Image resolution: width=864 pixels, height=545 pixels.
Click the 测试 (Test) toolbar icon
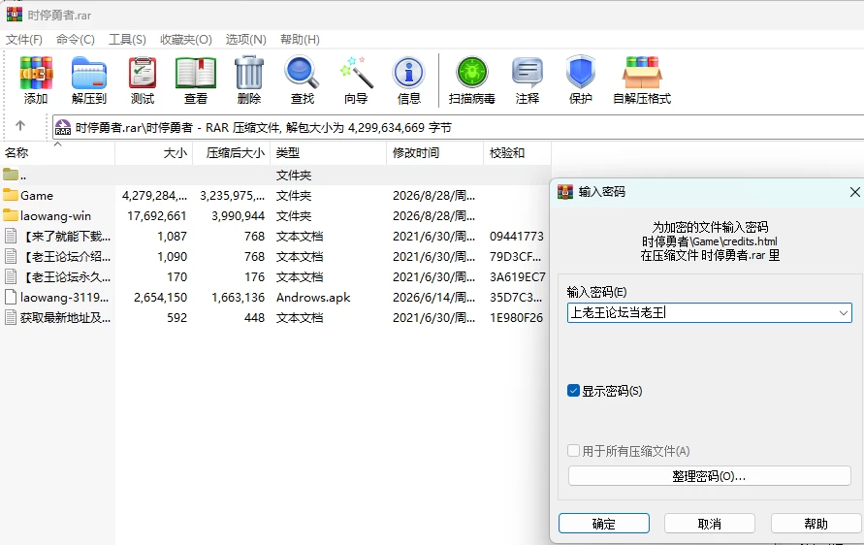[143, 73]
